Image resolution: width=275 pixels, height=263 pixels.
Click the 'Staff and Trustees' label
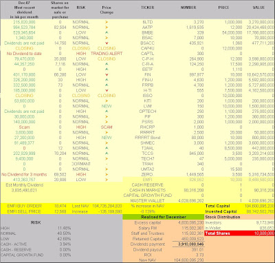(x=148, y=233)
